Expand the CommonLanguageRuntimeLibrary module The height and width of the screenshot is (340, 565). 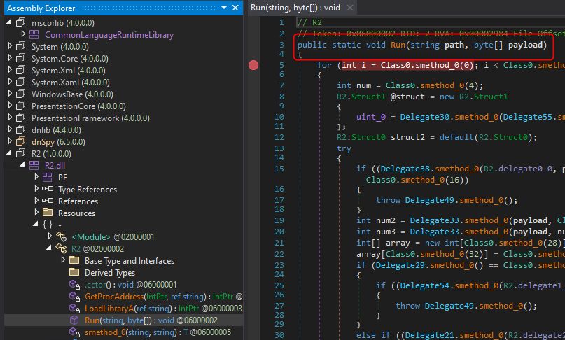23,34
